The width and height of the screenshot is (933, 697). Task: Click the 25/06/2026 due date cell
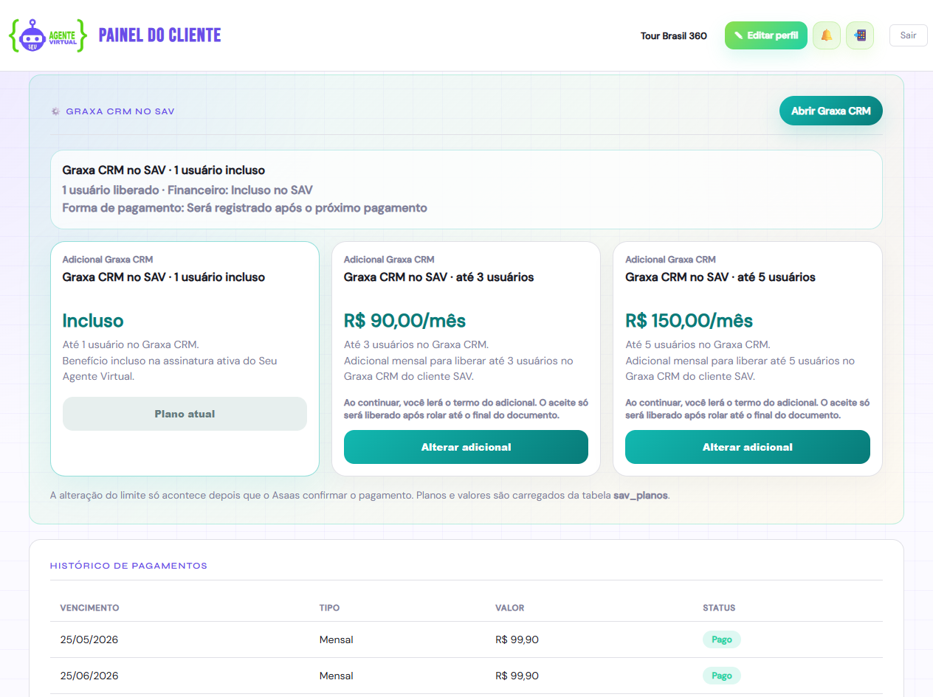89,676
